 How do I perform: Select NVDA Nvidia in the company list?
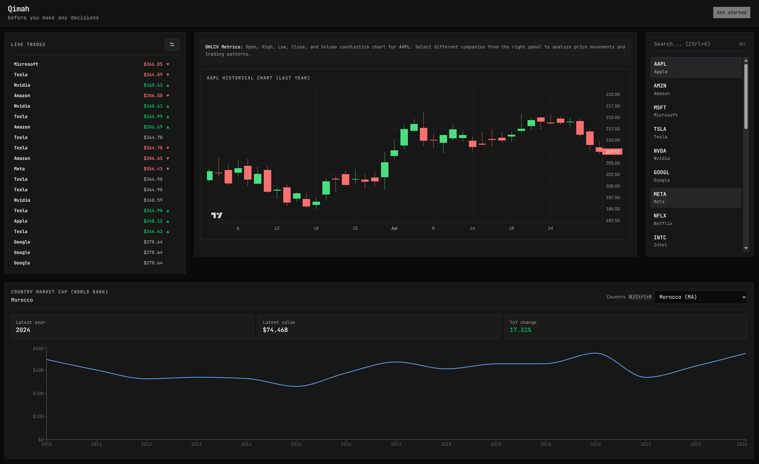coord(696,154)
